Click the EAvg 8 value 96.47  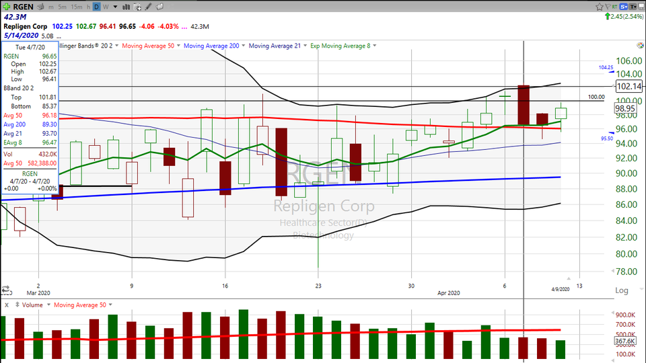[49, 143]
